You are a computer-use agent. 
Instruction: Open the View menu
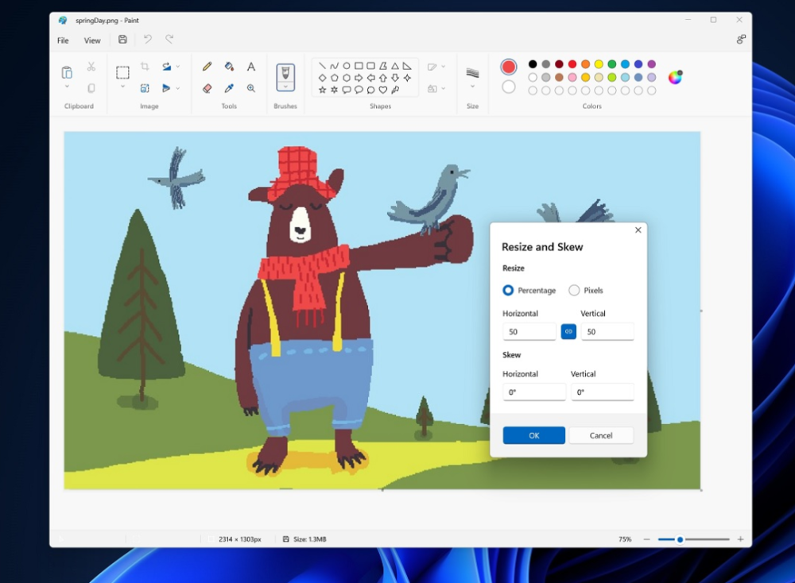(x=92, y=41)
